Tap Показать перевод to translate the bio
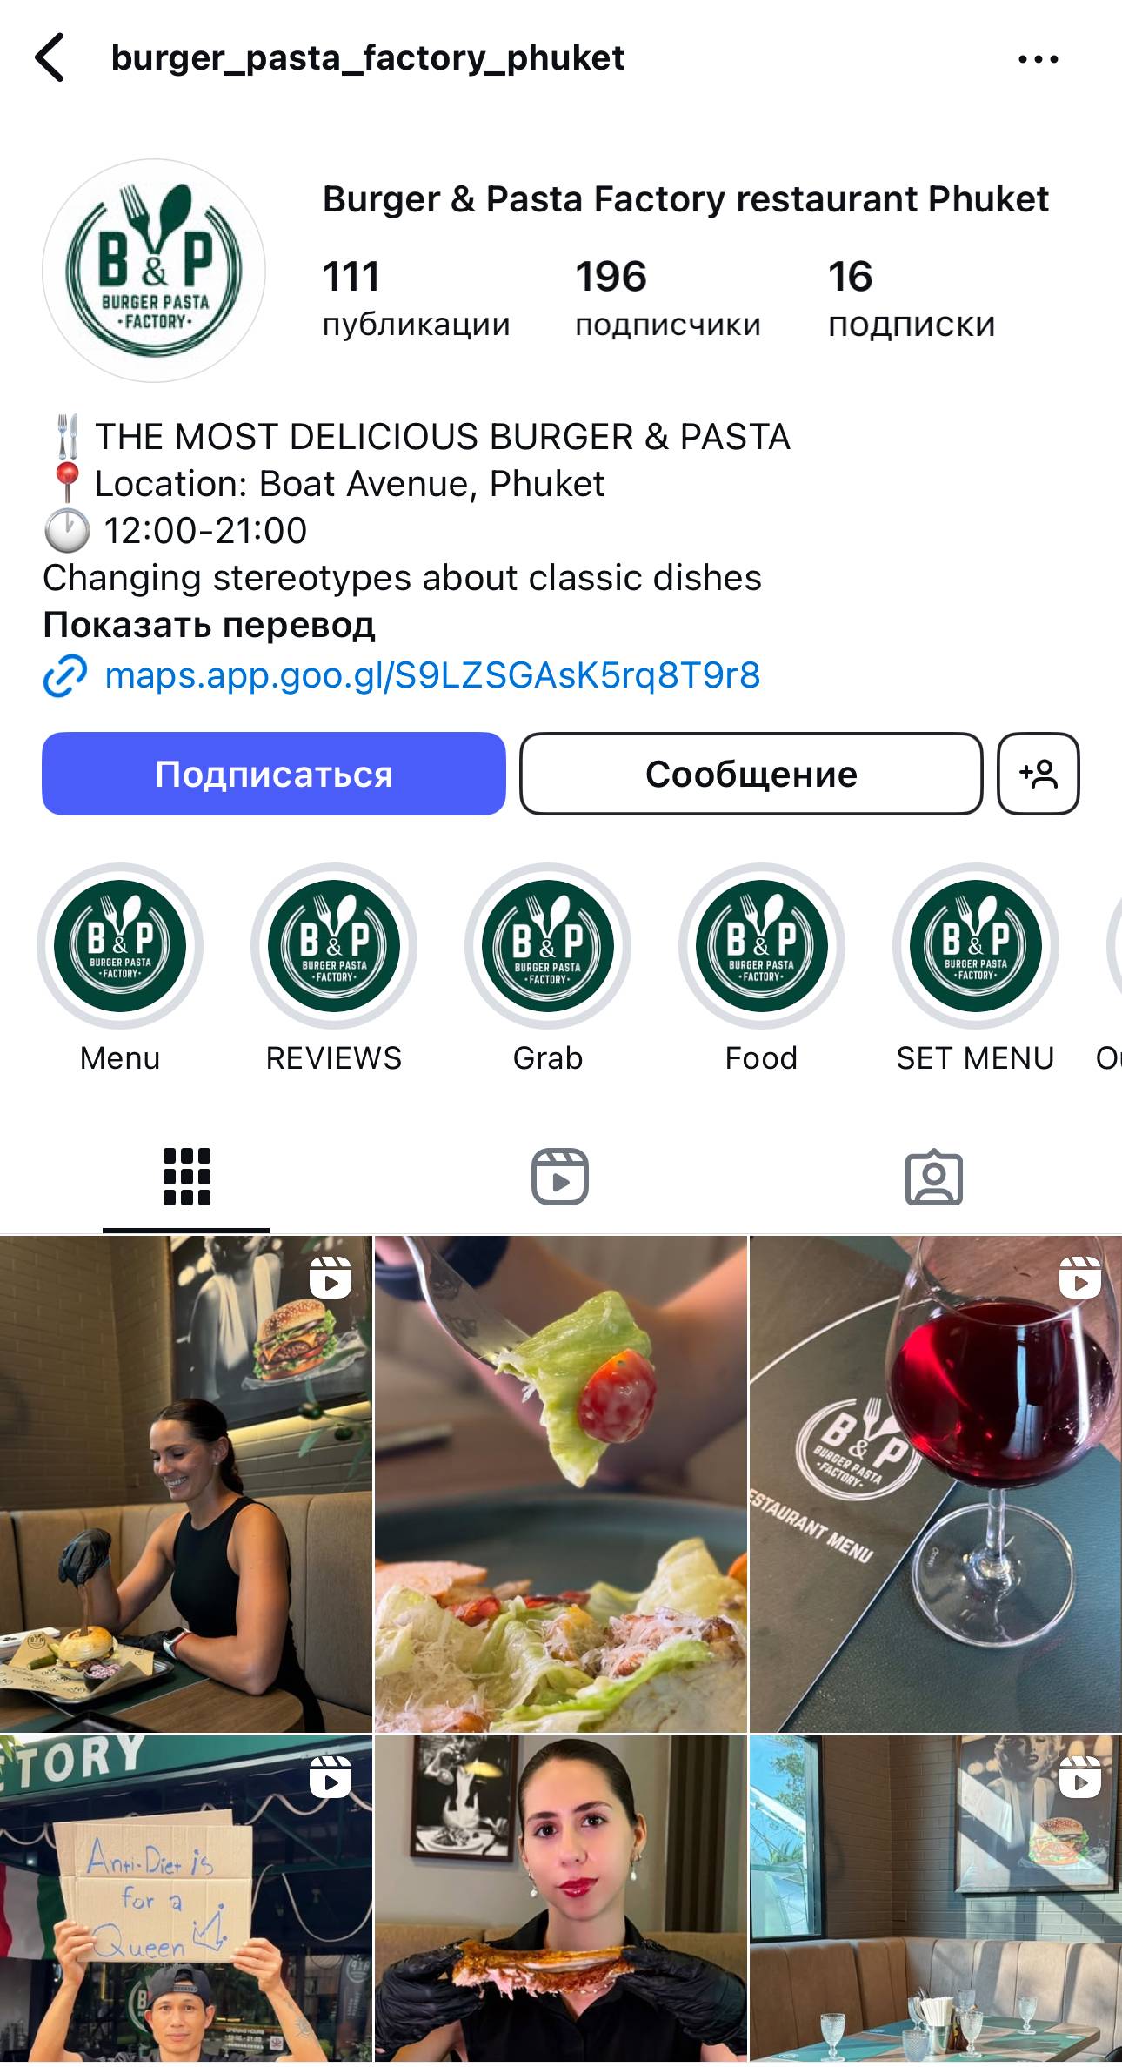The width and height of the screenshot is (1122, 2067). point(209,625)
